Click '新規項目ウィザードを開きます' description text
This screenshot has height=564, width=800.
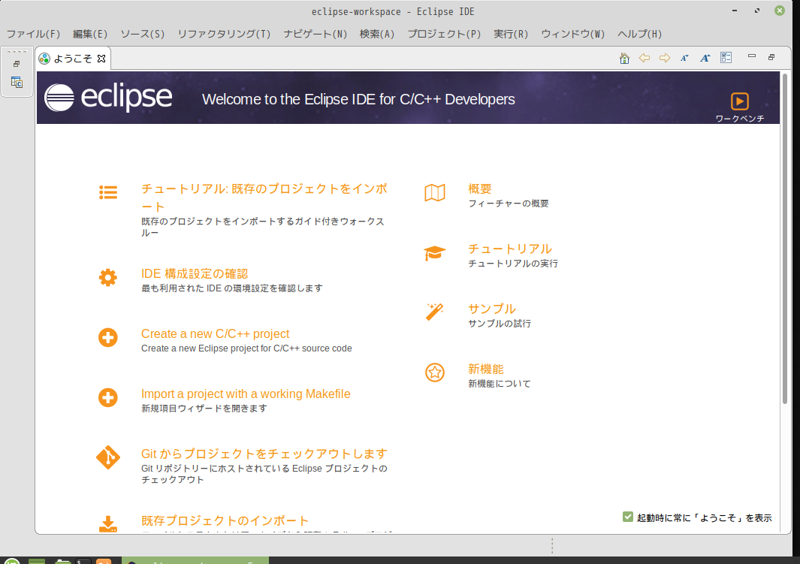204,409
